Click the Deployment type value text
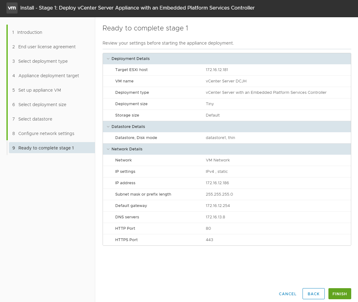358x302 pixels. (x=266, y=93)
